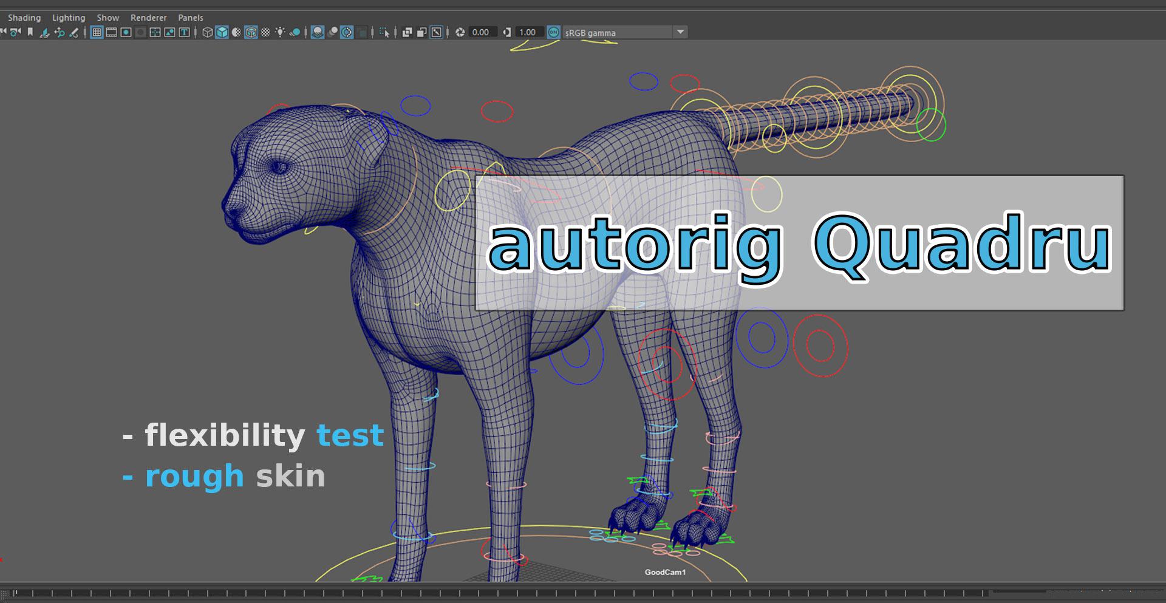
Task: Open the Show menu
Action: [108, 18]
